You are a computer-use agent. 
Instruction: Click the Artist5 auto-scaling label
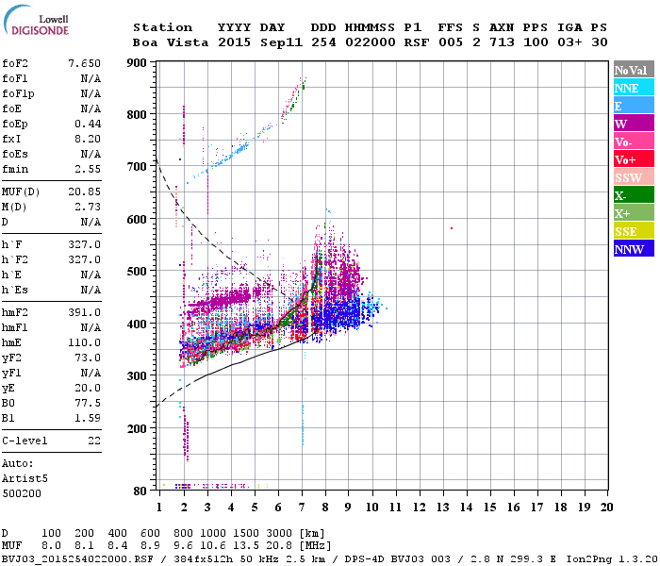tap(25, 479)
